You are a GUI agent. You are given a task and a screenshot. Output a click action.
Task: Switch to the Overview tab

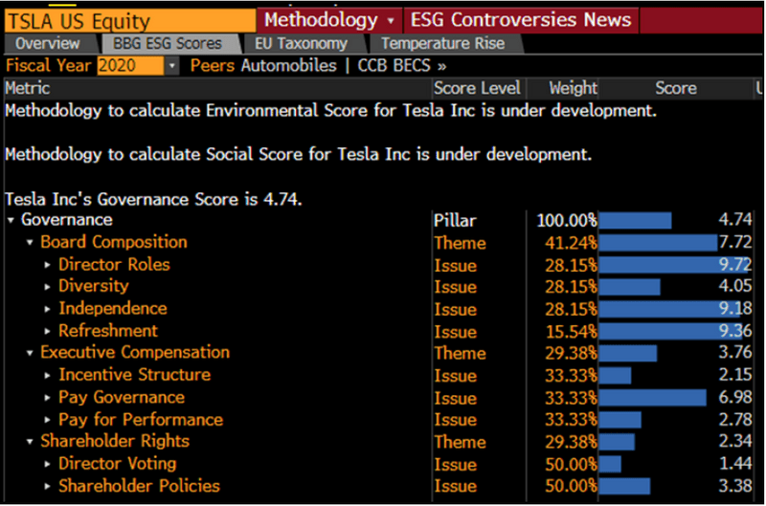[x=47, y=43]
